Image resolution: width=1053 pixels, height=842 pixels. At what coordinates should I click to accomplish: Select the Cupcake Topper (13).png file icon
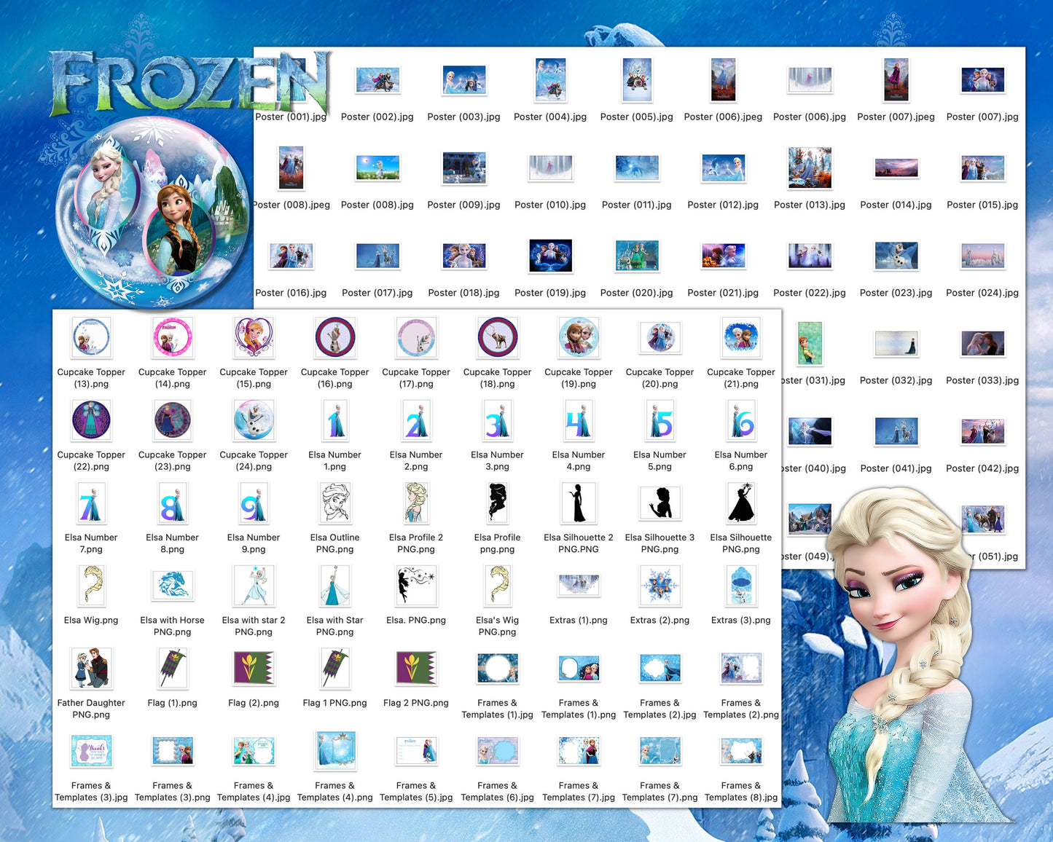(x=91, y=338)
